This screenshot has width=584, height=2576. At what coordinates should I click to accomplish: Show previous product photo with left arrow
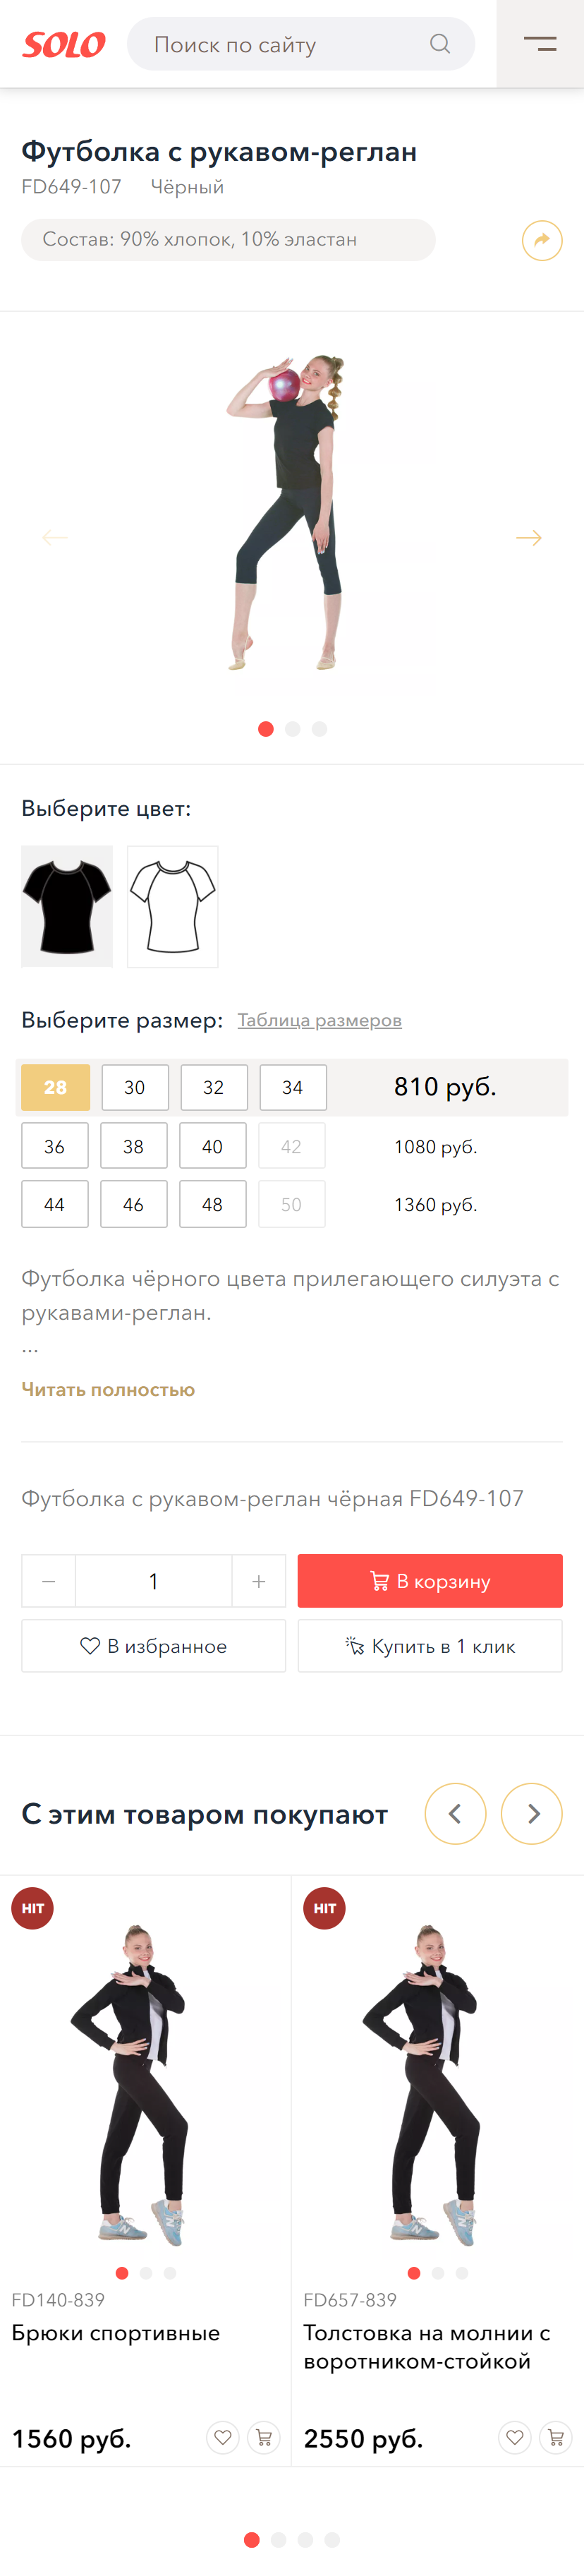55,538
